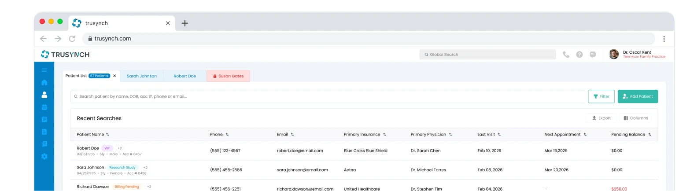Open the document sidebar icon
This screenshot has height=191, width=694.
(x=44, y=132)
